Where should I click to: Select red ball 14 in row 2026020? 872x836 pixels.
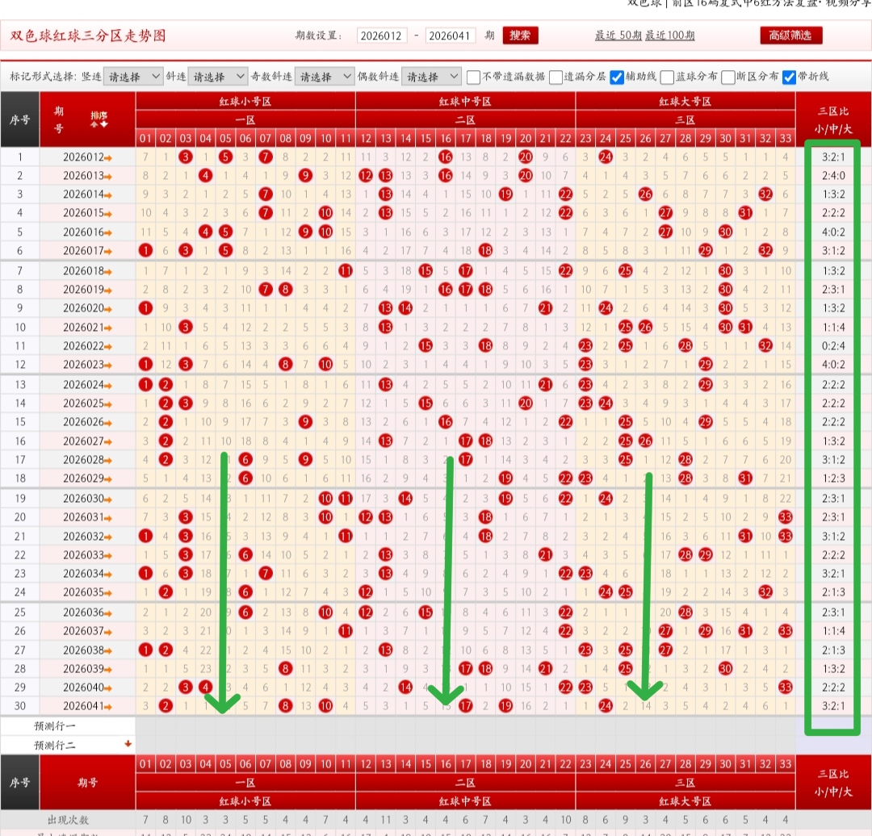tap(405, 308)
